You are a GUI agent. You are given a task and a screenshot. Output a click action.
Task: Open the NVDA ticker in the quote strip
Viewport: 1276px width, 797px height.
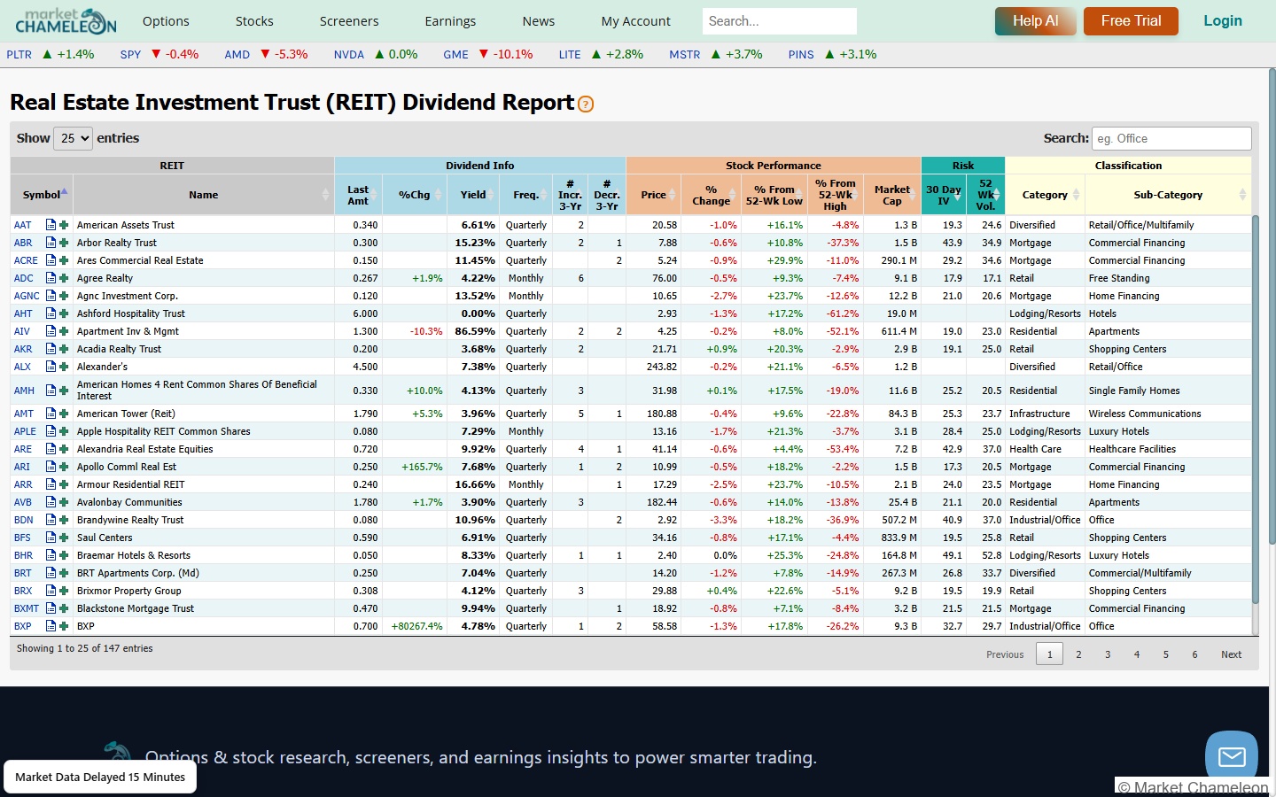[349, 54]
